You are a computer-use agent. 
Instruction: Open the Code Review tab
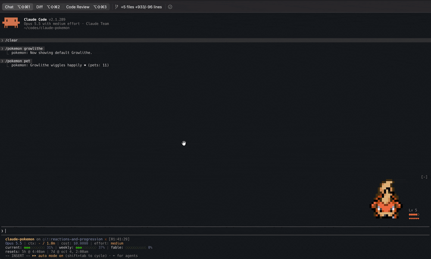click(x=86, y=7)
